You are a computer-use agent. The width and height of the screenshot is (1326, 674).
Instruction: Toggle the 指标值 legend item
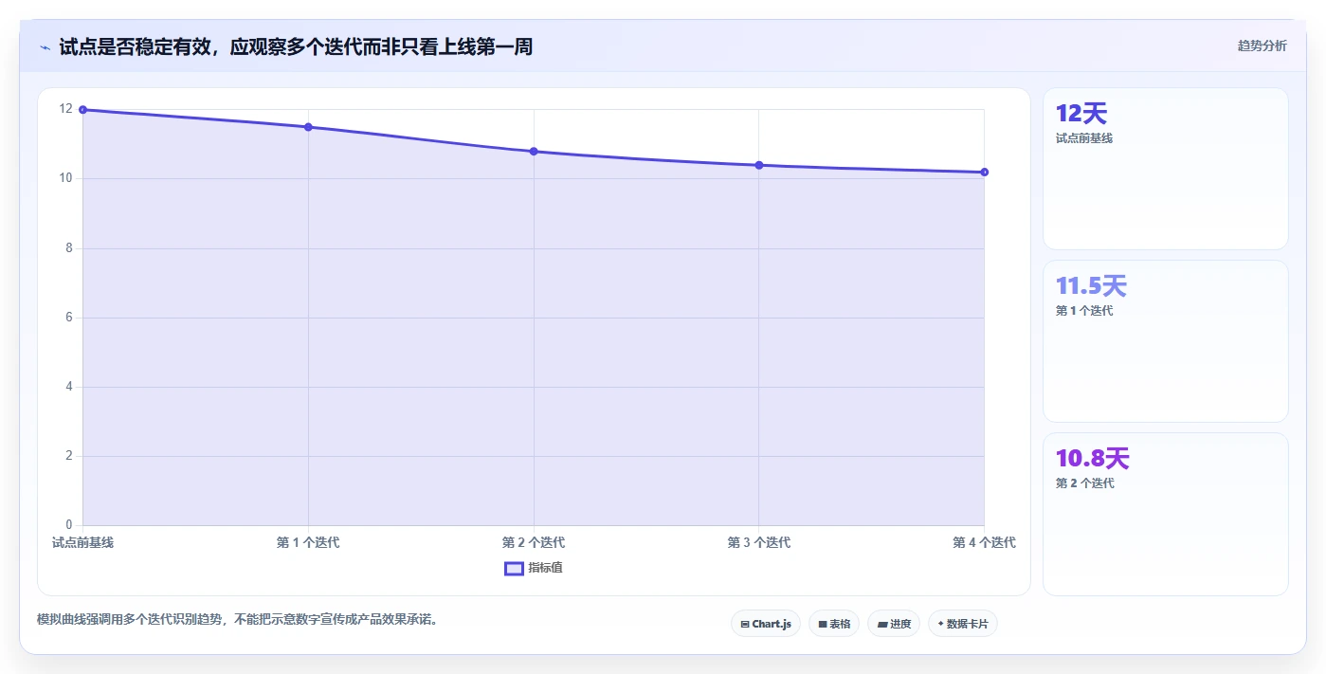click(534, 568)
